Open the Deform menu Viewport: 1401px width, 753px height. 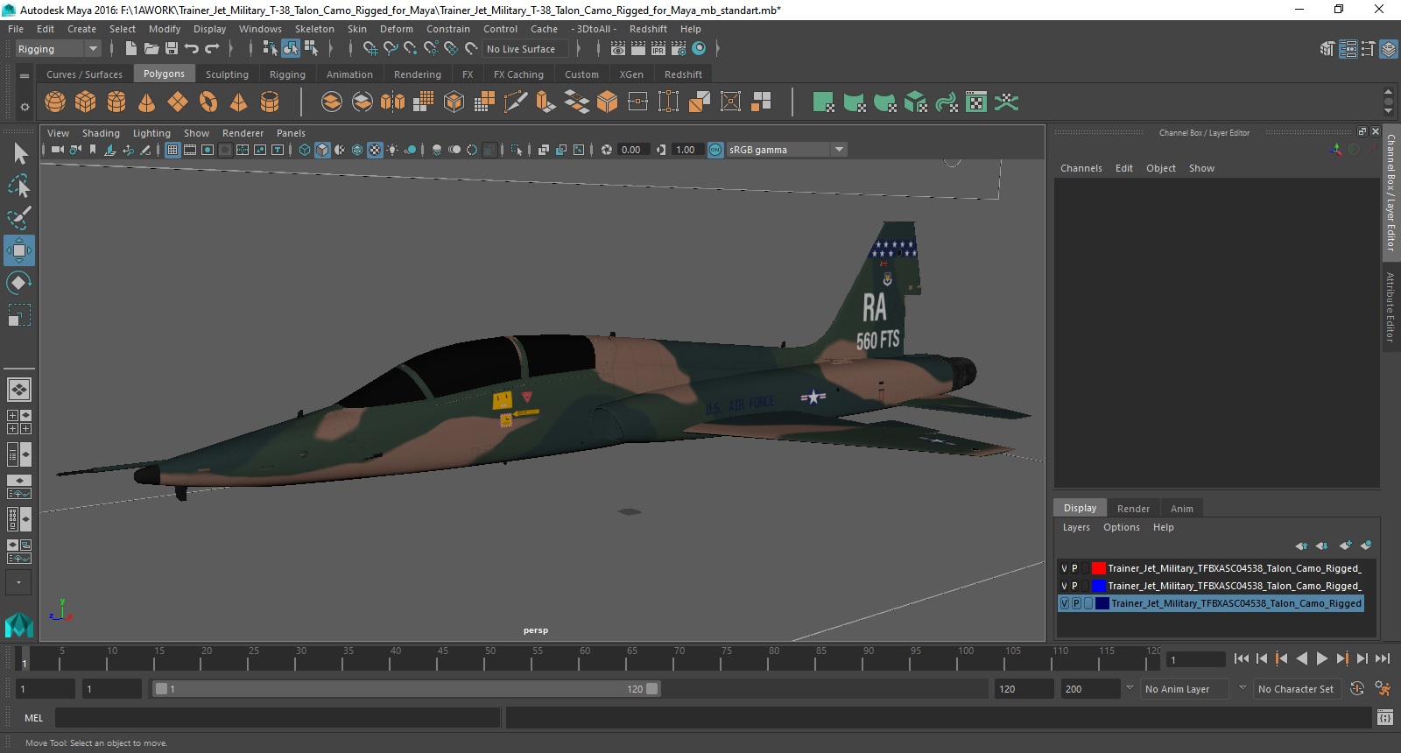396,29
